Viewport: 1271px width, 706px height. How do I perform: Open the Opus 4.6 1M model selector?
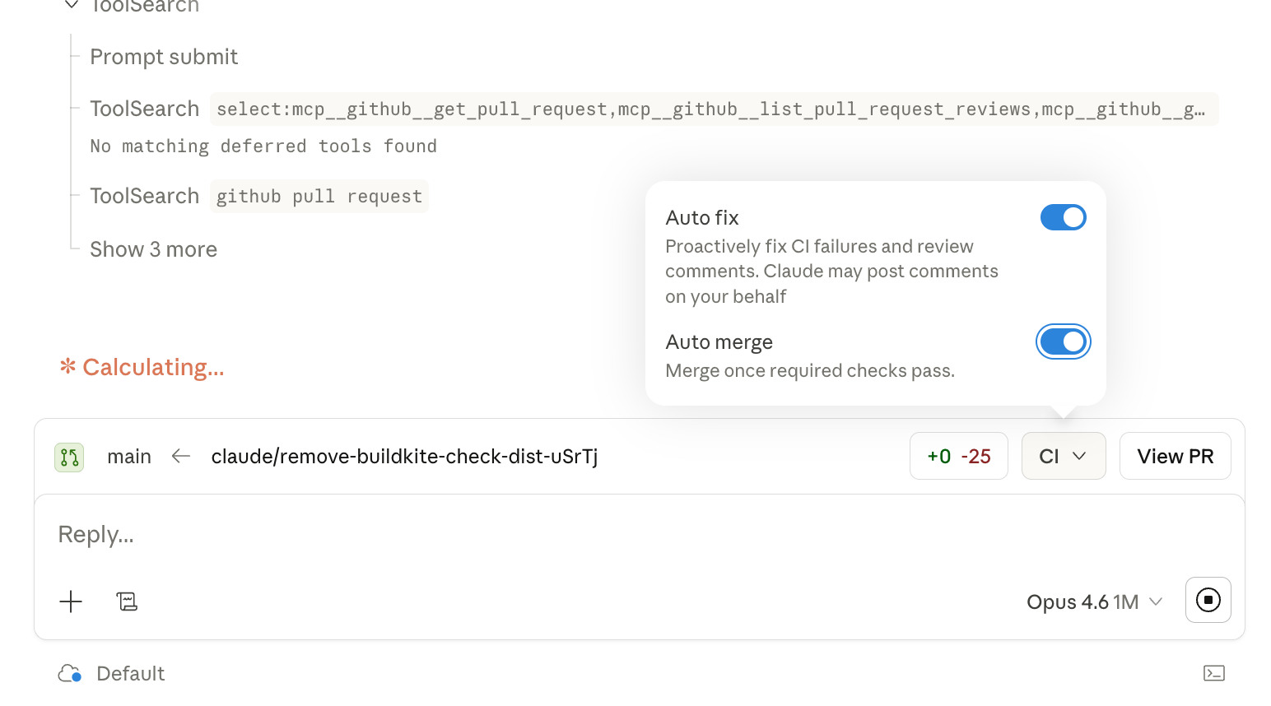coord(1094,601)
